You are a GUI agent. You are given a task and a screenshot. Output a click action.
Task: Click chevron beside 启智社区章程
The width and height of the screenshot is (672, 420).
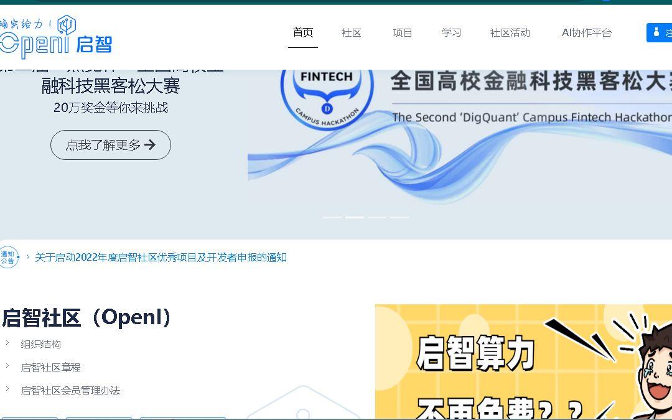click(x=7, y=366)
